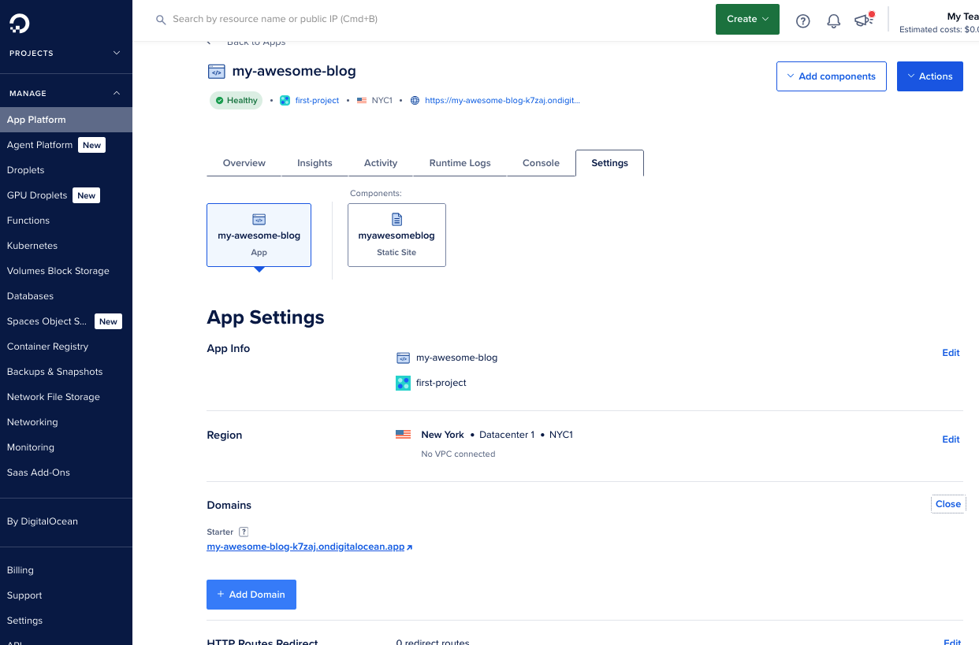Click the globe icon beside the app URL
This screenshot has width=979, height=645.
pos(415,101)
